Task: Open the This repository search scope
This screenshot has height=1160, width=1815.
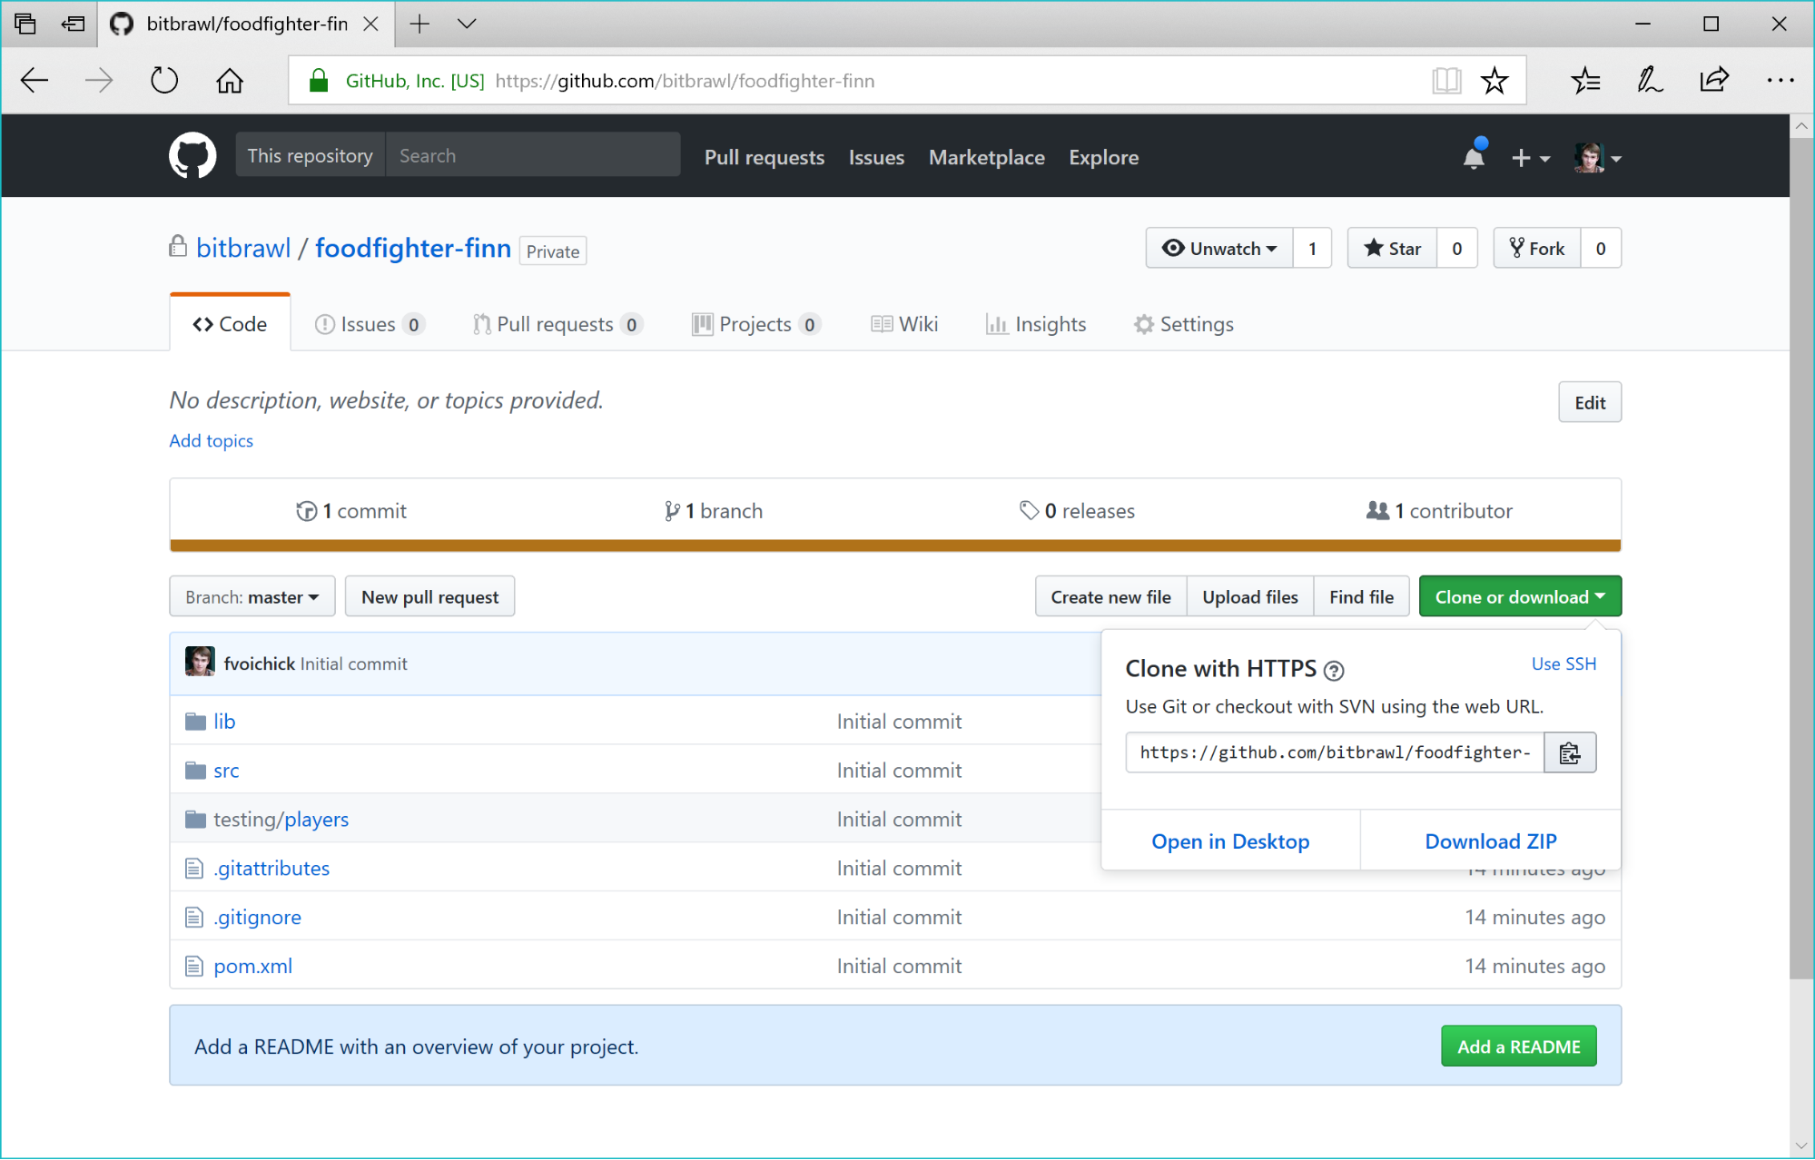Action: click(311, 155)
